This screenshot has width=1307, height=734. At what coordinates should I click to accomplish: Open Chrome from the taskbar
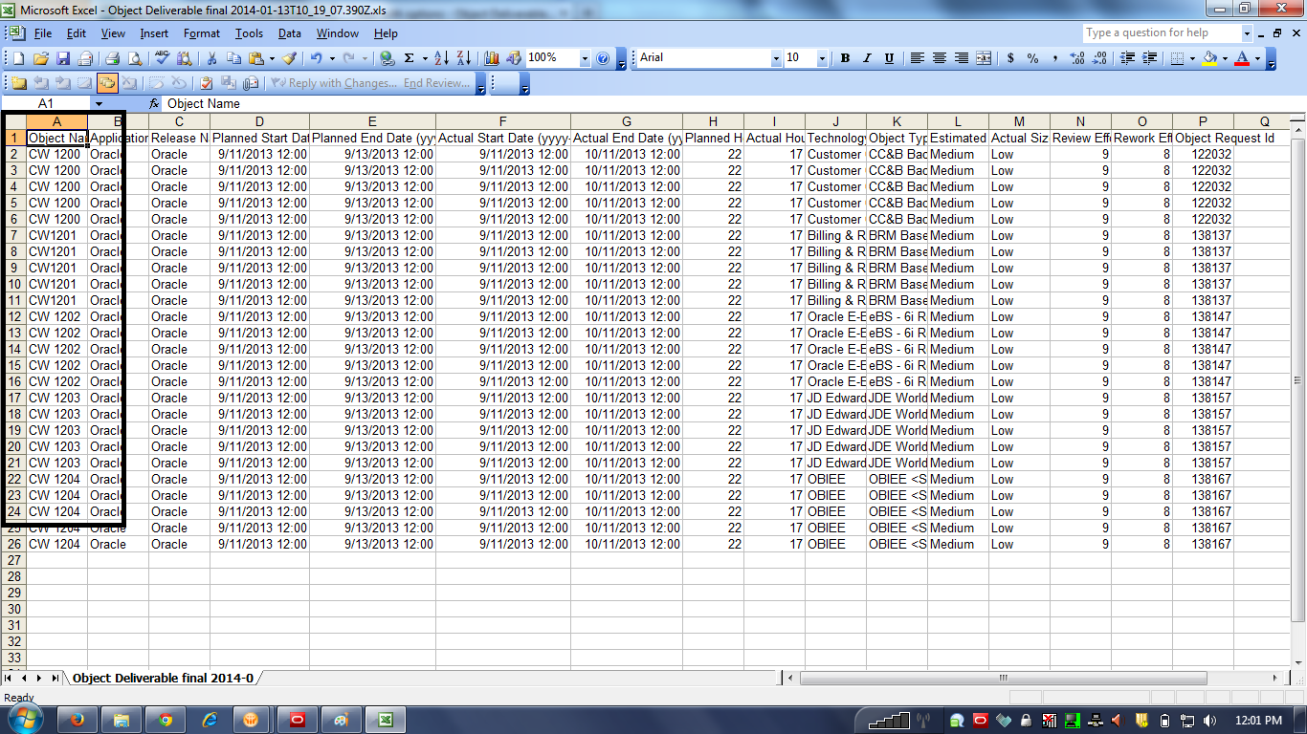coord(166,719)
